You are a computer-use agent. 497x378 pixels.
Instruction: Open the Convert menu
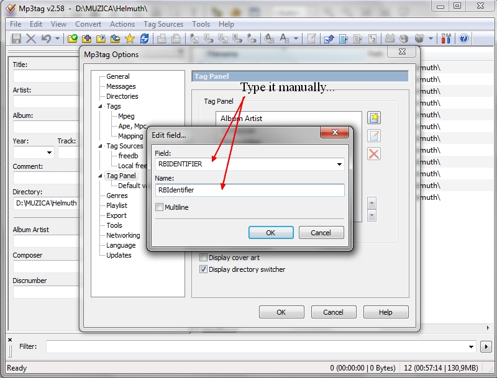click(x=88, y=24)
